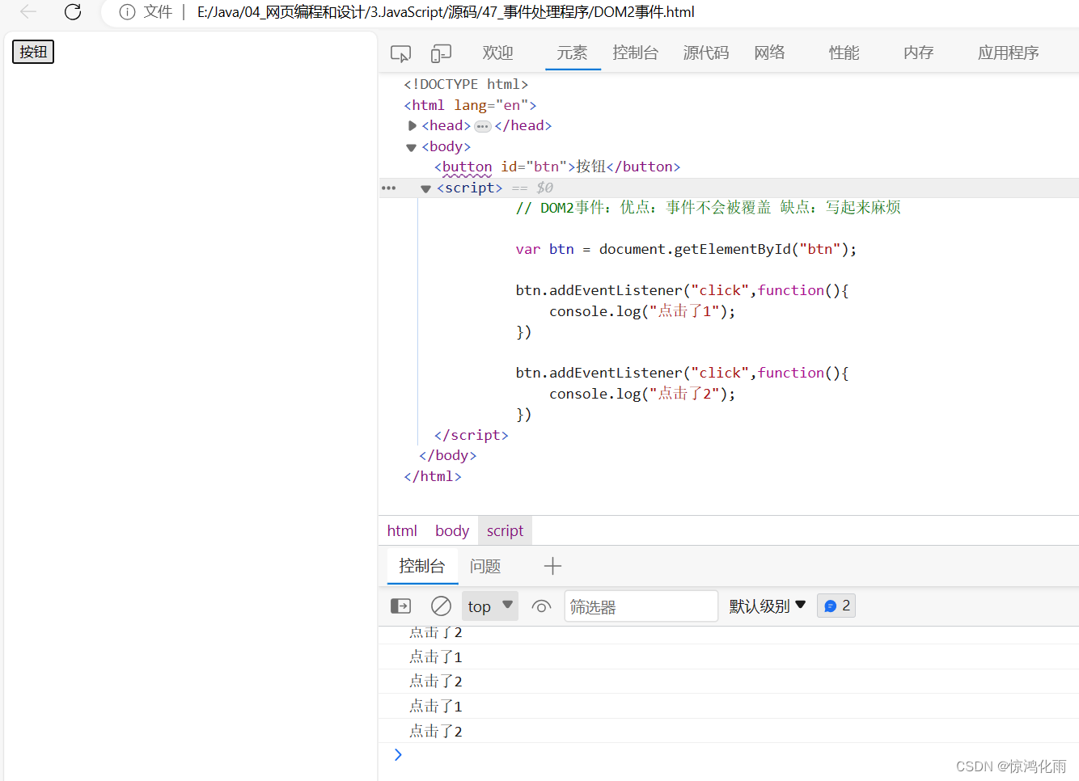Expand the head element node
The height and width of the screenshot is (781, 1079).
tap(412, 125)
